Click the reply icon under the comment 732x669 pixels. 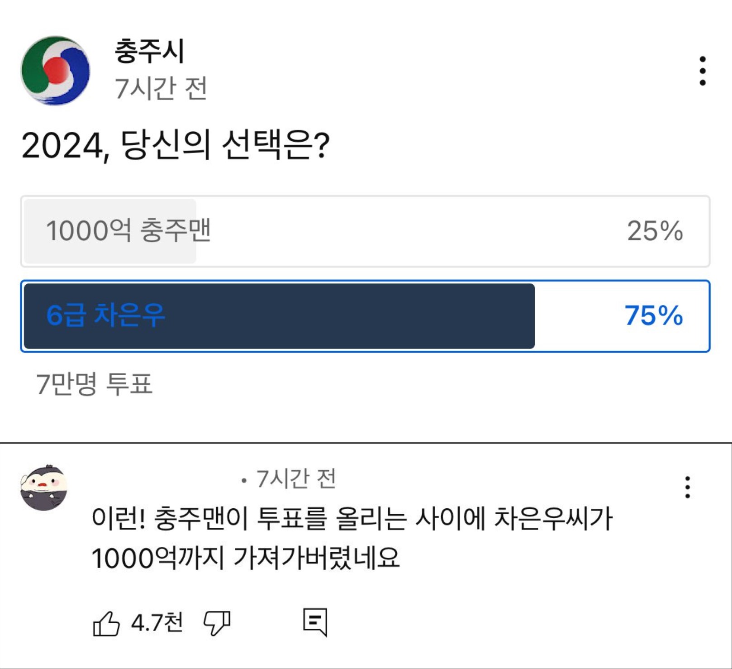coord(315,622)
